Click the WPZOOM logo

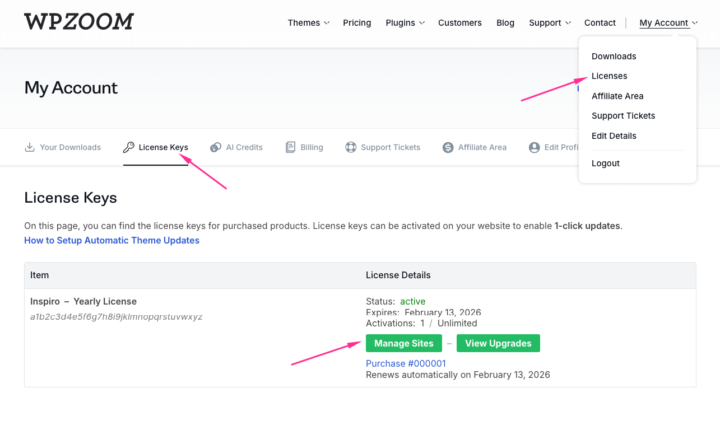tap(79, 22)
